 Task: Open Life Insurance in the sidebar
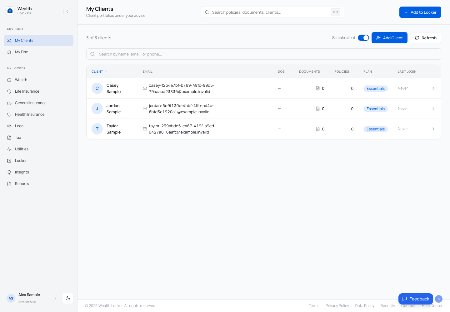tap(39, 91)
